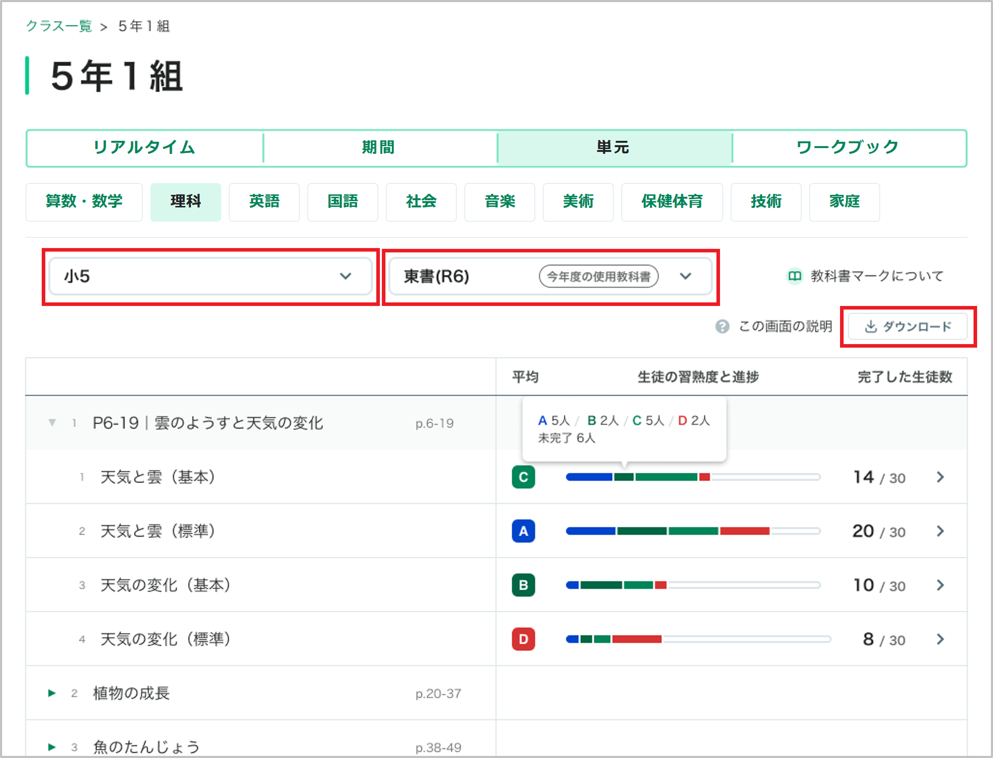The width and height of the screenshot is (993, 758).
Task: Choose the 社会 subject
Action: point(422,202)
